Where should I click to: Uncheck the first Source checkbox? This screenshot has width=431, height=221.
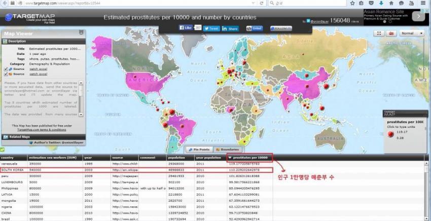[x=6, y=68]
